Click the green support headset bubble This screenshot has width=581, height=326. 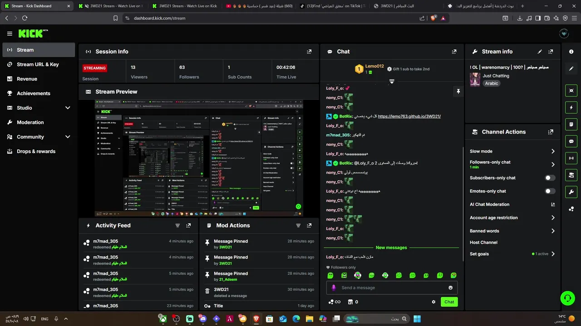[567, 298]
